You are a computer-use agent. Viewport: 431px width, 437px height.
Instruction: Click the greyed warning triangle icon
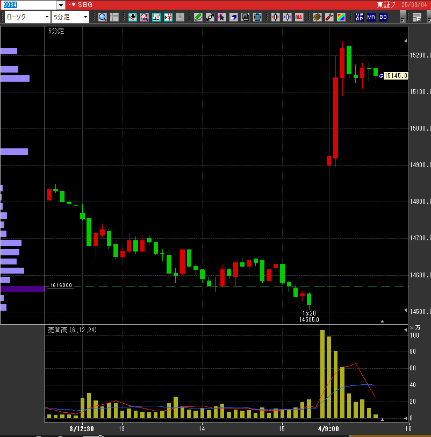tap(180, 17)
